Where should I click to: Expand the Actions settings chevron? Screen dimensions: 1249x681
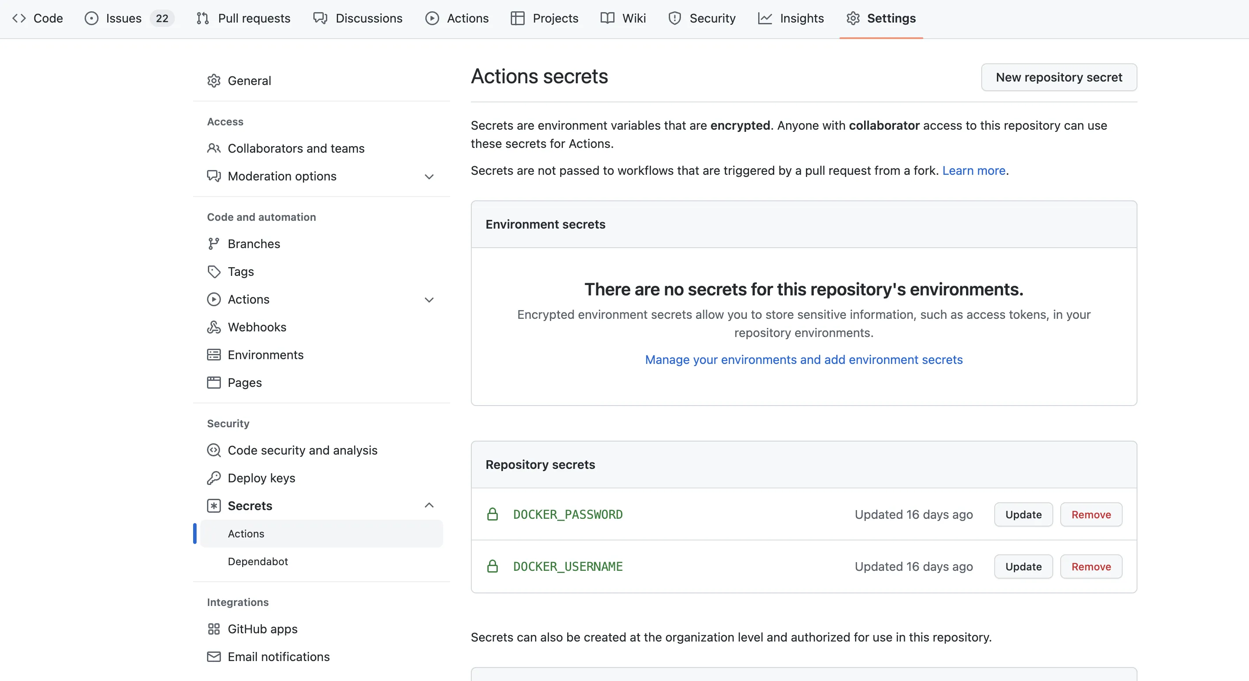429,300
